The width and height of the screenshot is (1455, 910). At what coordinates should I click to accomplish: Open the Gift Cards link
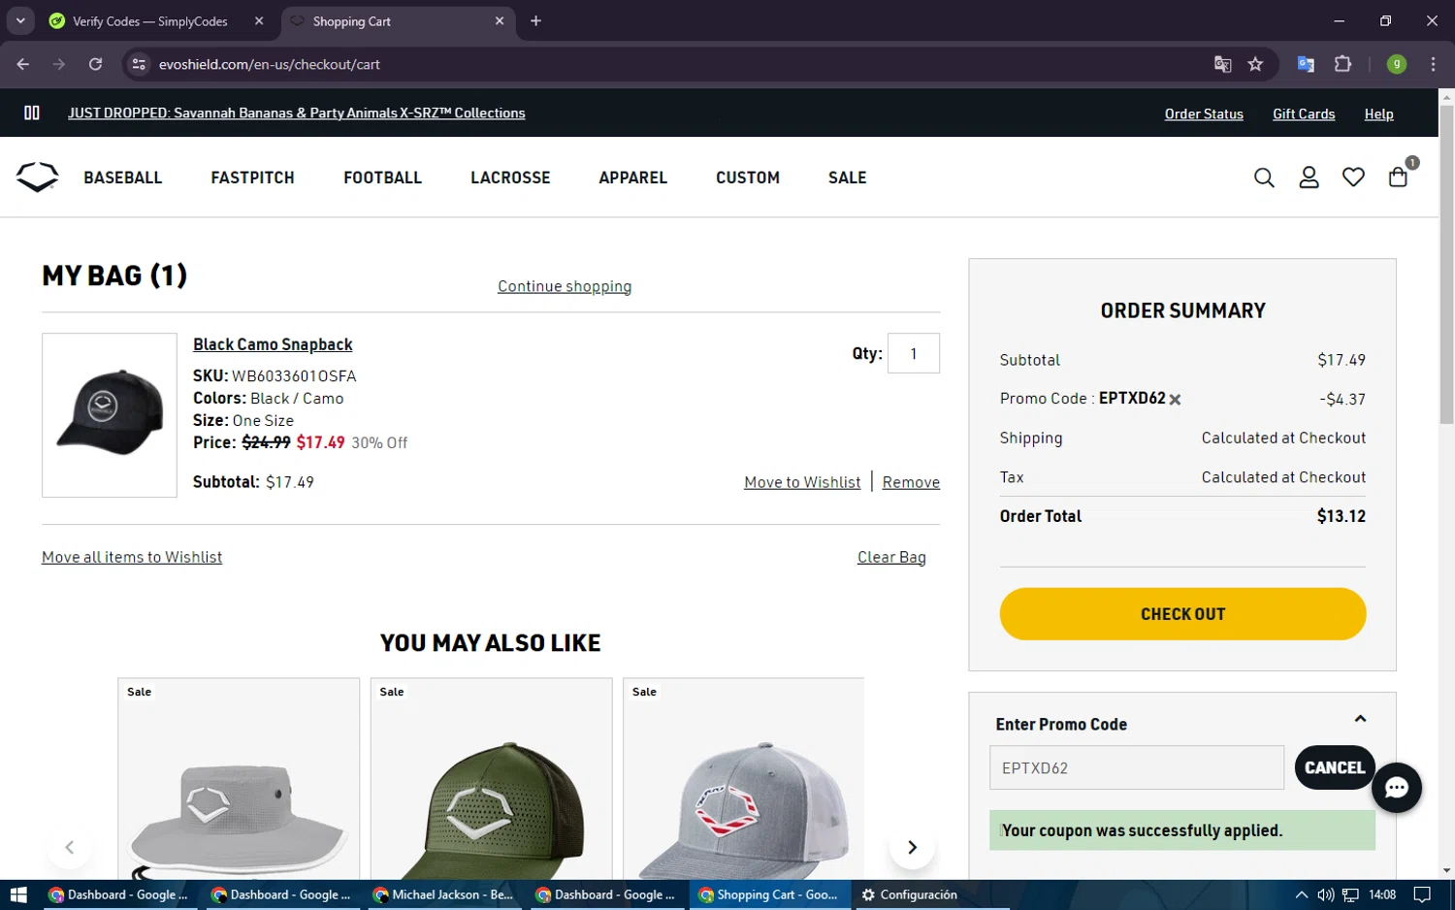click(1304, 114)
